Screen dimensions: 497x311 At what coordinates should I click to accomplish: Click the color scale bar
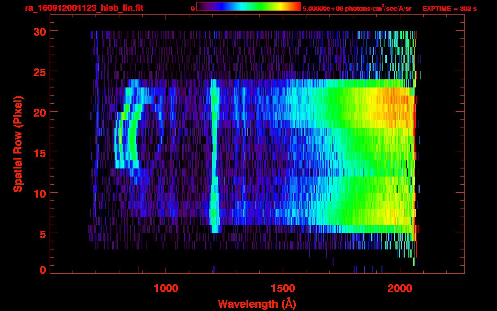pyautogui.click(x=248, y=7)
